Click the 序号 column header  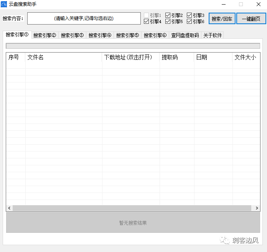[16, 58]
